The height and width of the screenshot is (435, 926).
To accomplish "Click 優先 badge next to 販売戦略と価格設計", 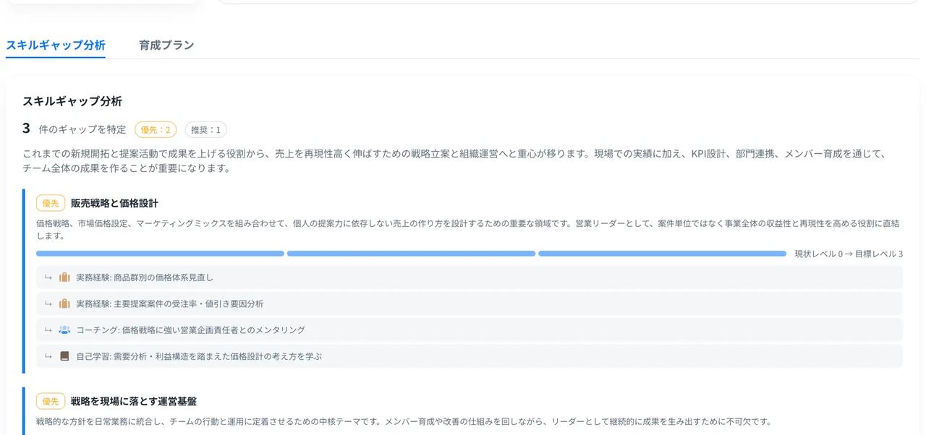I will click(x=51, y=203).
